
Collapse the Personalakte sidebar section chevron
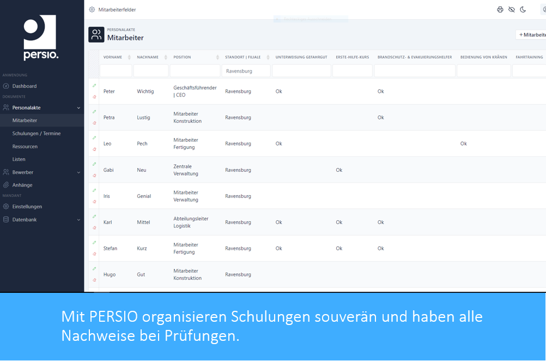pyautogui.click(x=78, y=108)
